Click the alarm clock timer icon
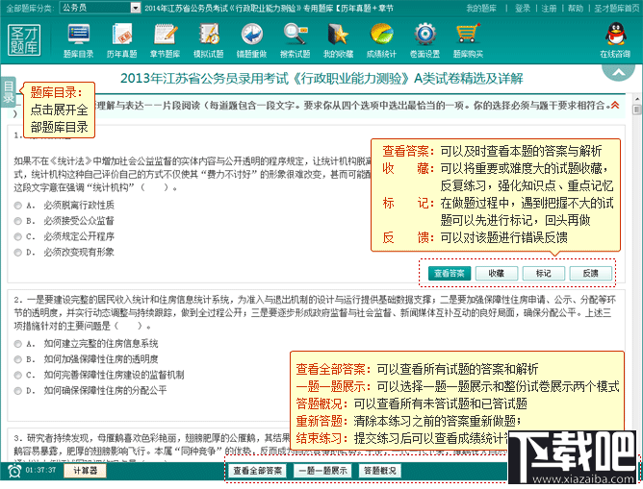This screenshot has width=643, height=489. click(14, 471)
